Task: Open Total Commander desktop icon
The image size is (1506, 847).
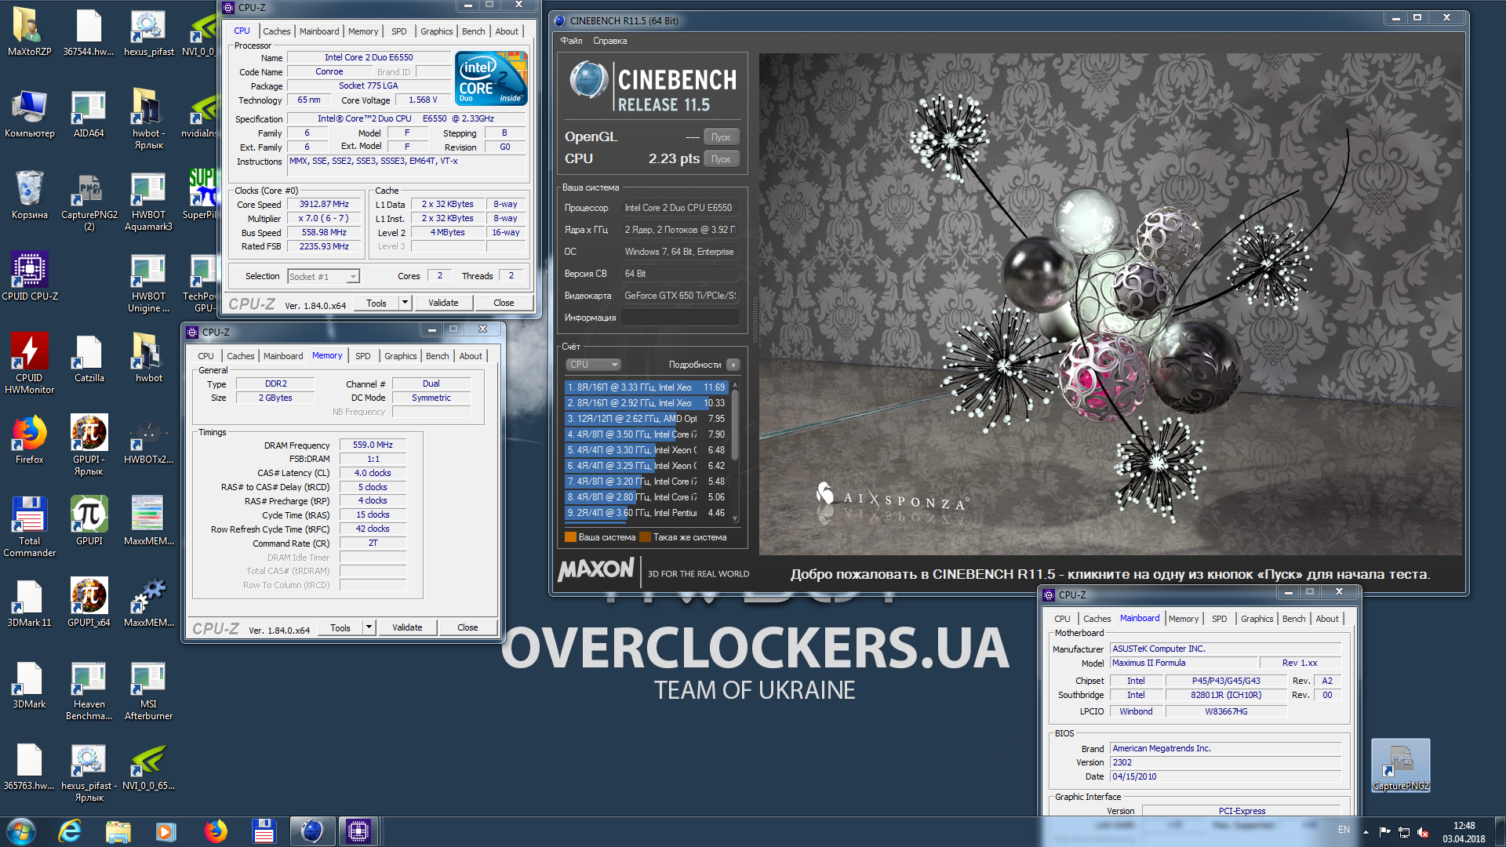Action: (x=29, y=527)
